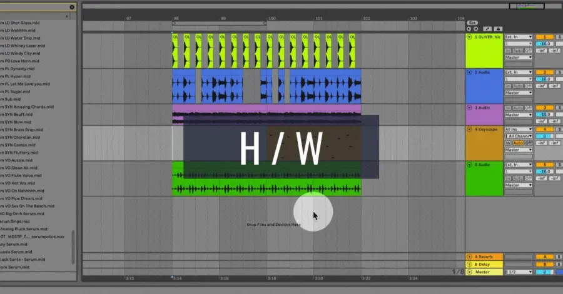Click the -10.0 volume field on OLIVER_kic
The width and height of the screenshot is (563, 294).
coord(545,44)
